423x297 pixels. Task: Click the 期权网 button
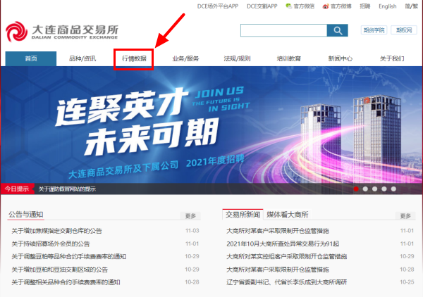click(x=403, y=30)
